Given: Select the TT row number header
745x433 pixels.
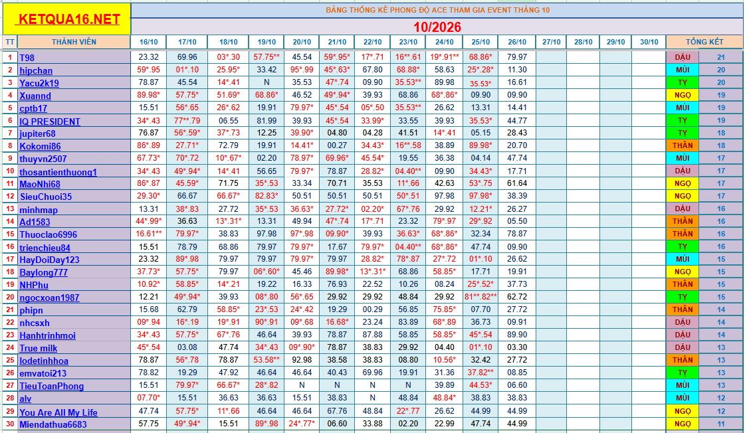Looking at the screenshot, I should tap(10, 42).
